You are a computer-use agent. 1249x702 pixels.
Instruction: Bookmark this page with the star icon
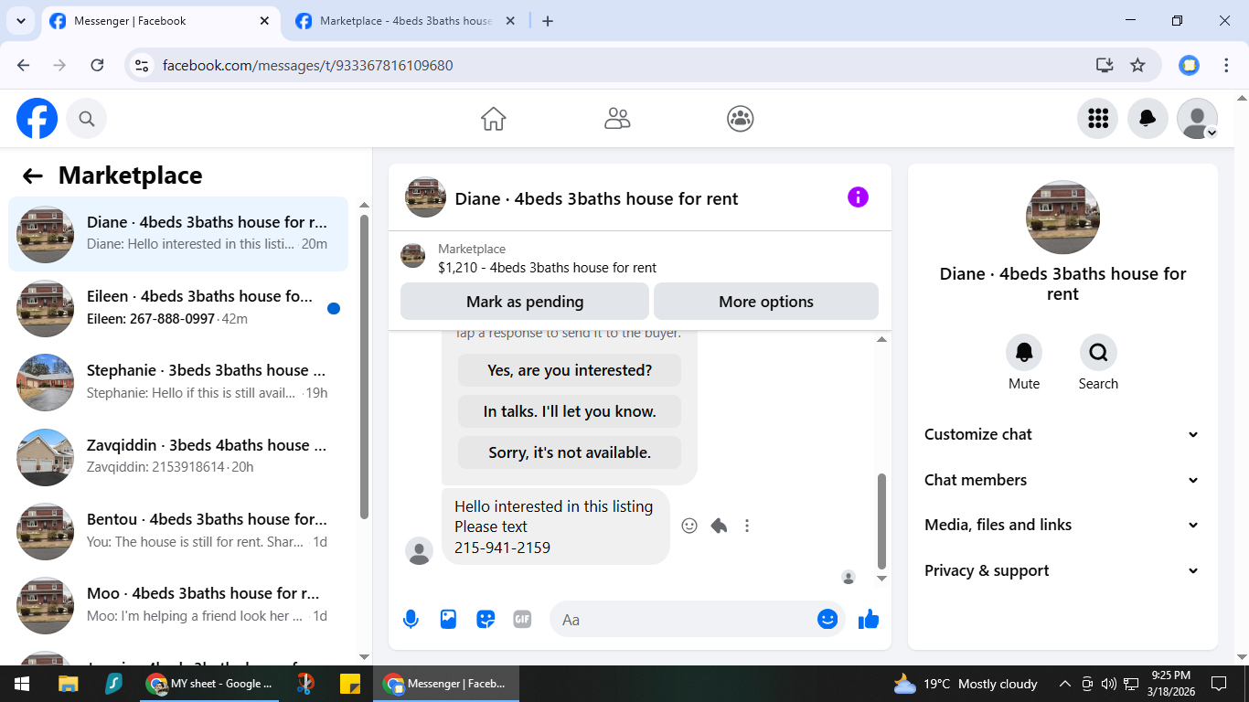pos(1137,65)
